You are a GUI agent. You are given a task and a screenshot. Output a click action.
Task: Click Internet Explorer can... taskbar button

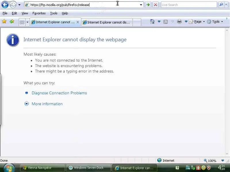[135, 168]
